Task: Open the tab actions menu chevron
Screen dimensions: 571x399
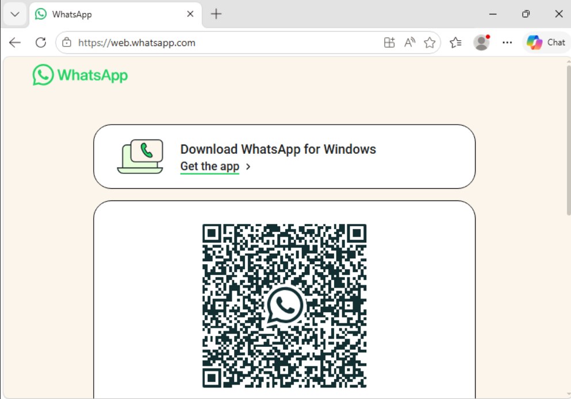Action: [15, 14]
